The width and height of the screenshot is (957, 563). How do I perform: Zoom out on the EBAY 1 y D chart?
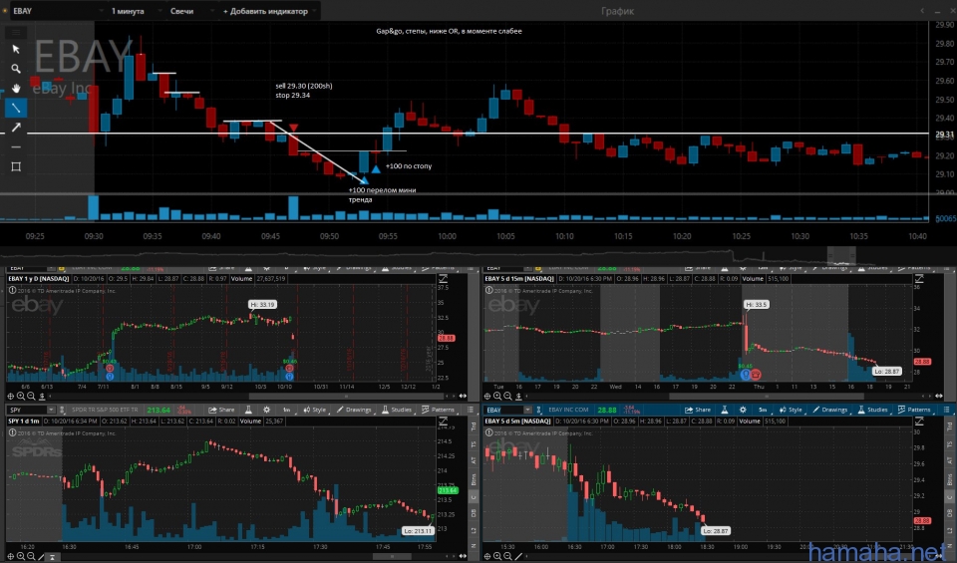[x=31, y=396]
